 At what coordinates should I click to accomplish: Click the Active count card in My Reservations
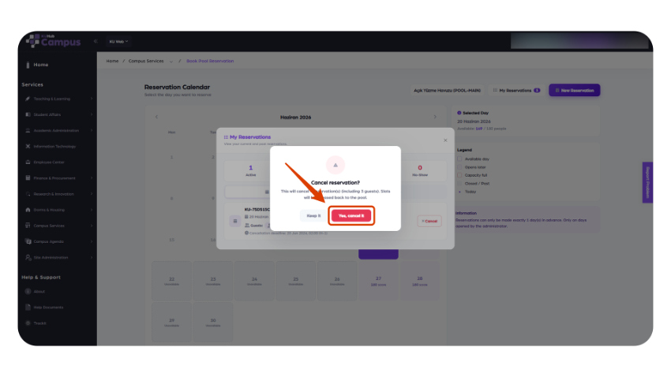point(251,170)
